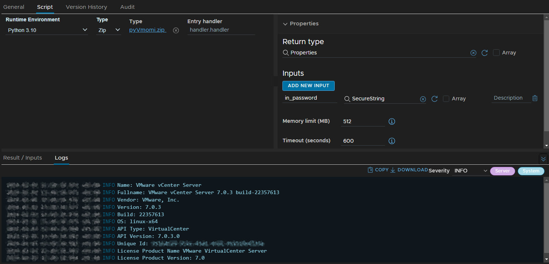Select the Logs tab
This screenshot has height=264, width=549.
pos(61,158)
